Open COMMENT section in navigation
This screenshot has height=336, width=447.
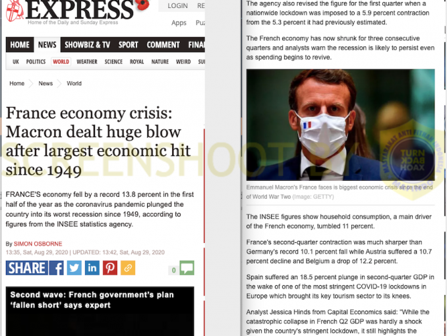coord(163,44)
